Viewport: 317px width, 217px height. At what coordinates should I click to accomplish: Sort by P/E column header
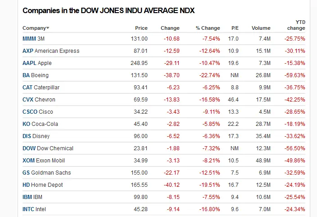pyautogui.click(x=235, y=28)
